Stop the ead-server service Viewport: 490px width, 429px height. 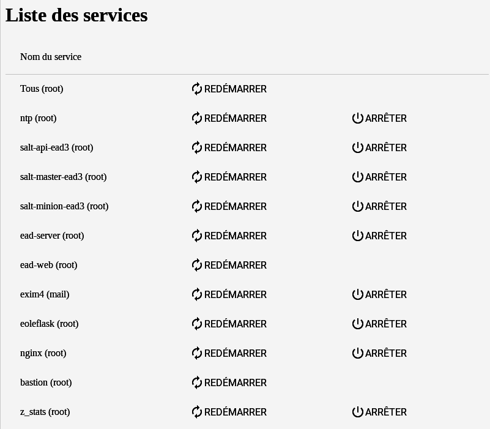click(x=379, y=236)
